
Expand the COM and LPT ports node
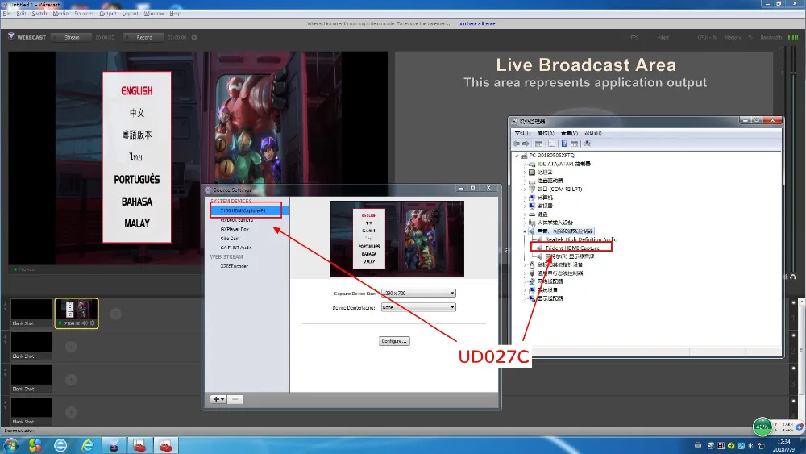point(525,190)
